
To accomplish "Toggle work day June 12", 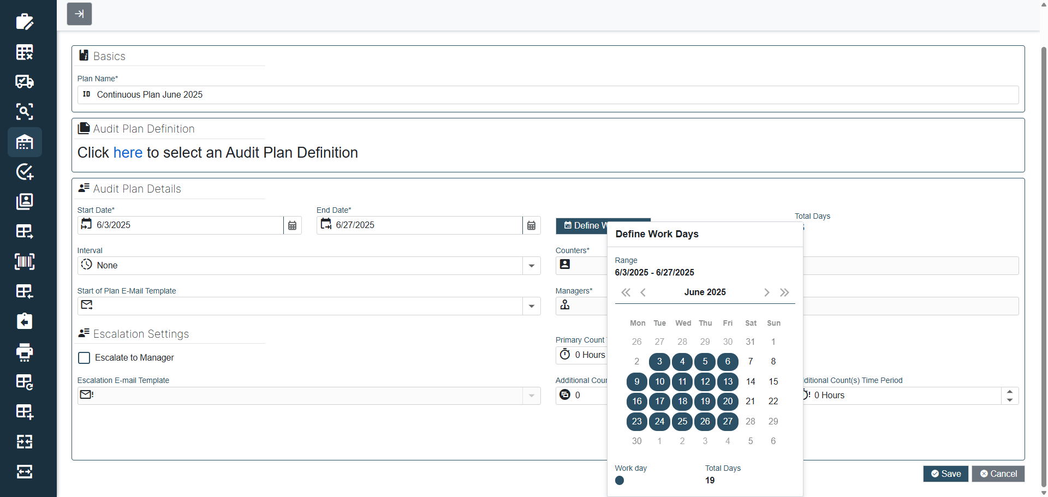I will point(705,381).
